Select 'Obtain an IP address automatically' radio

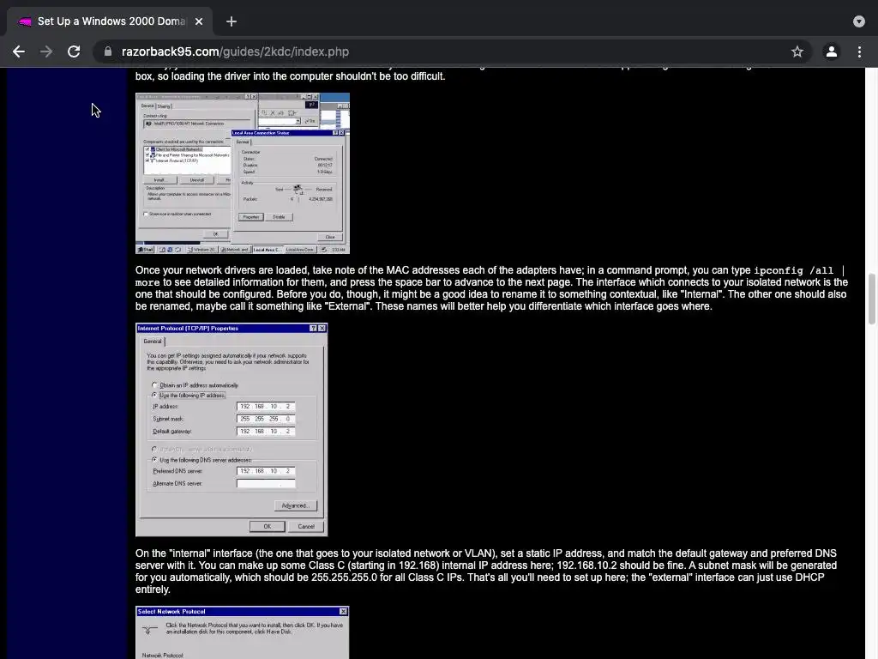click(155, 385)
